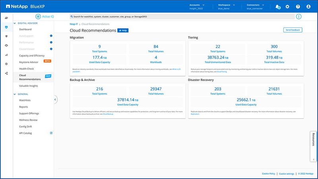Click the New badge on Cloud Recommendations
318x179 pixels.
point(48,76)
